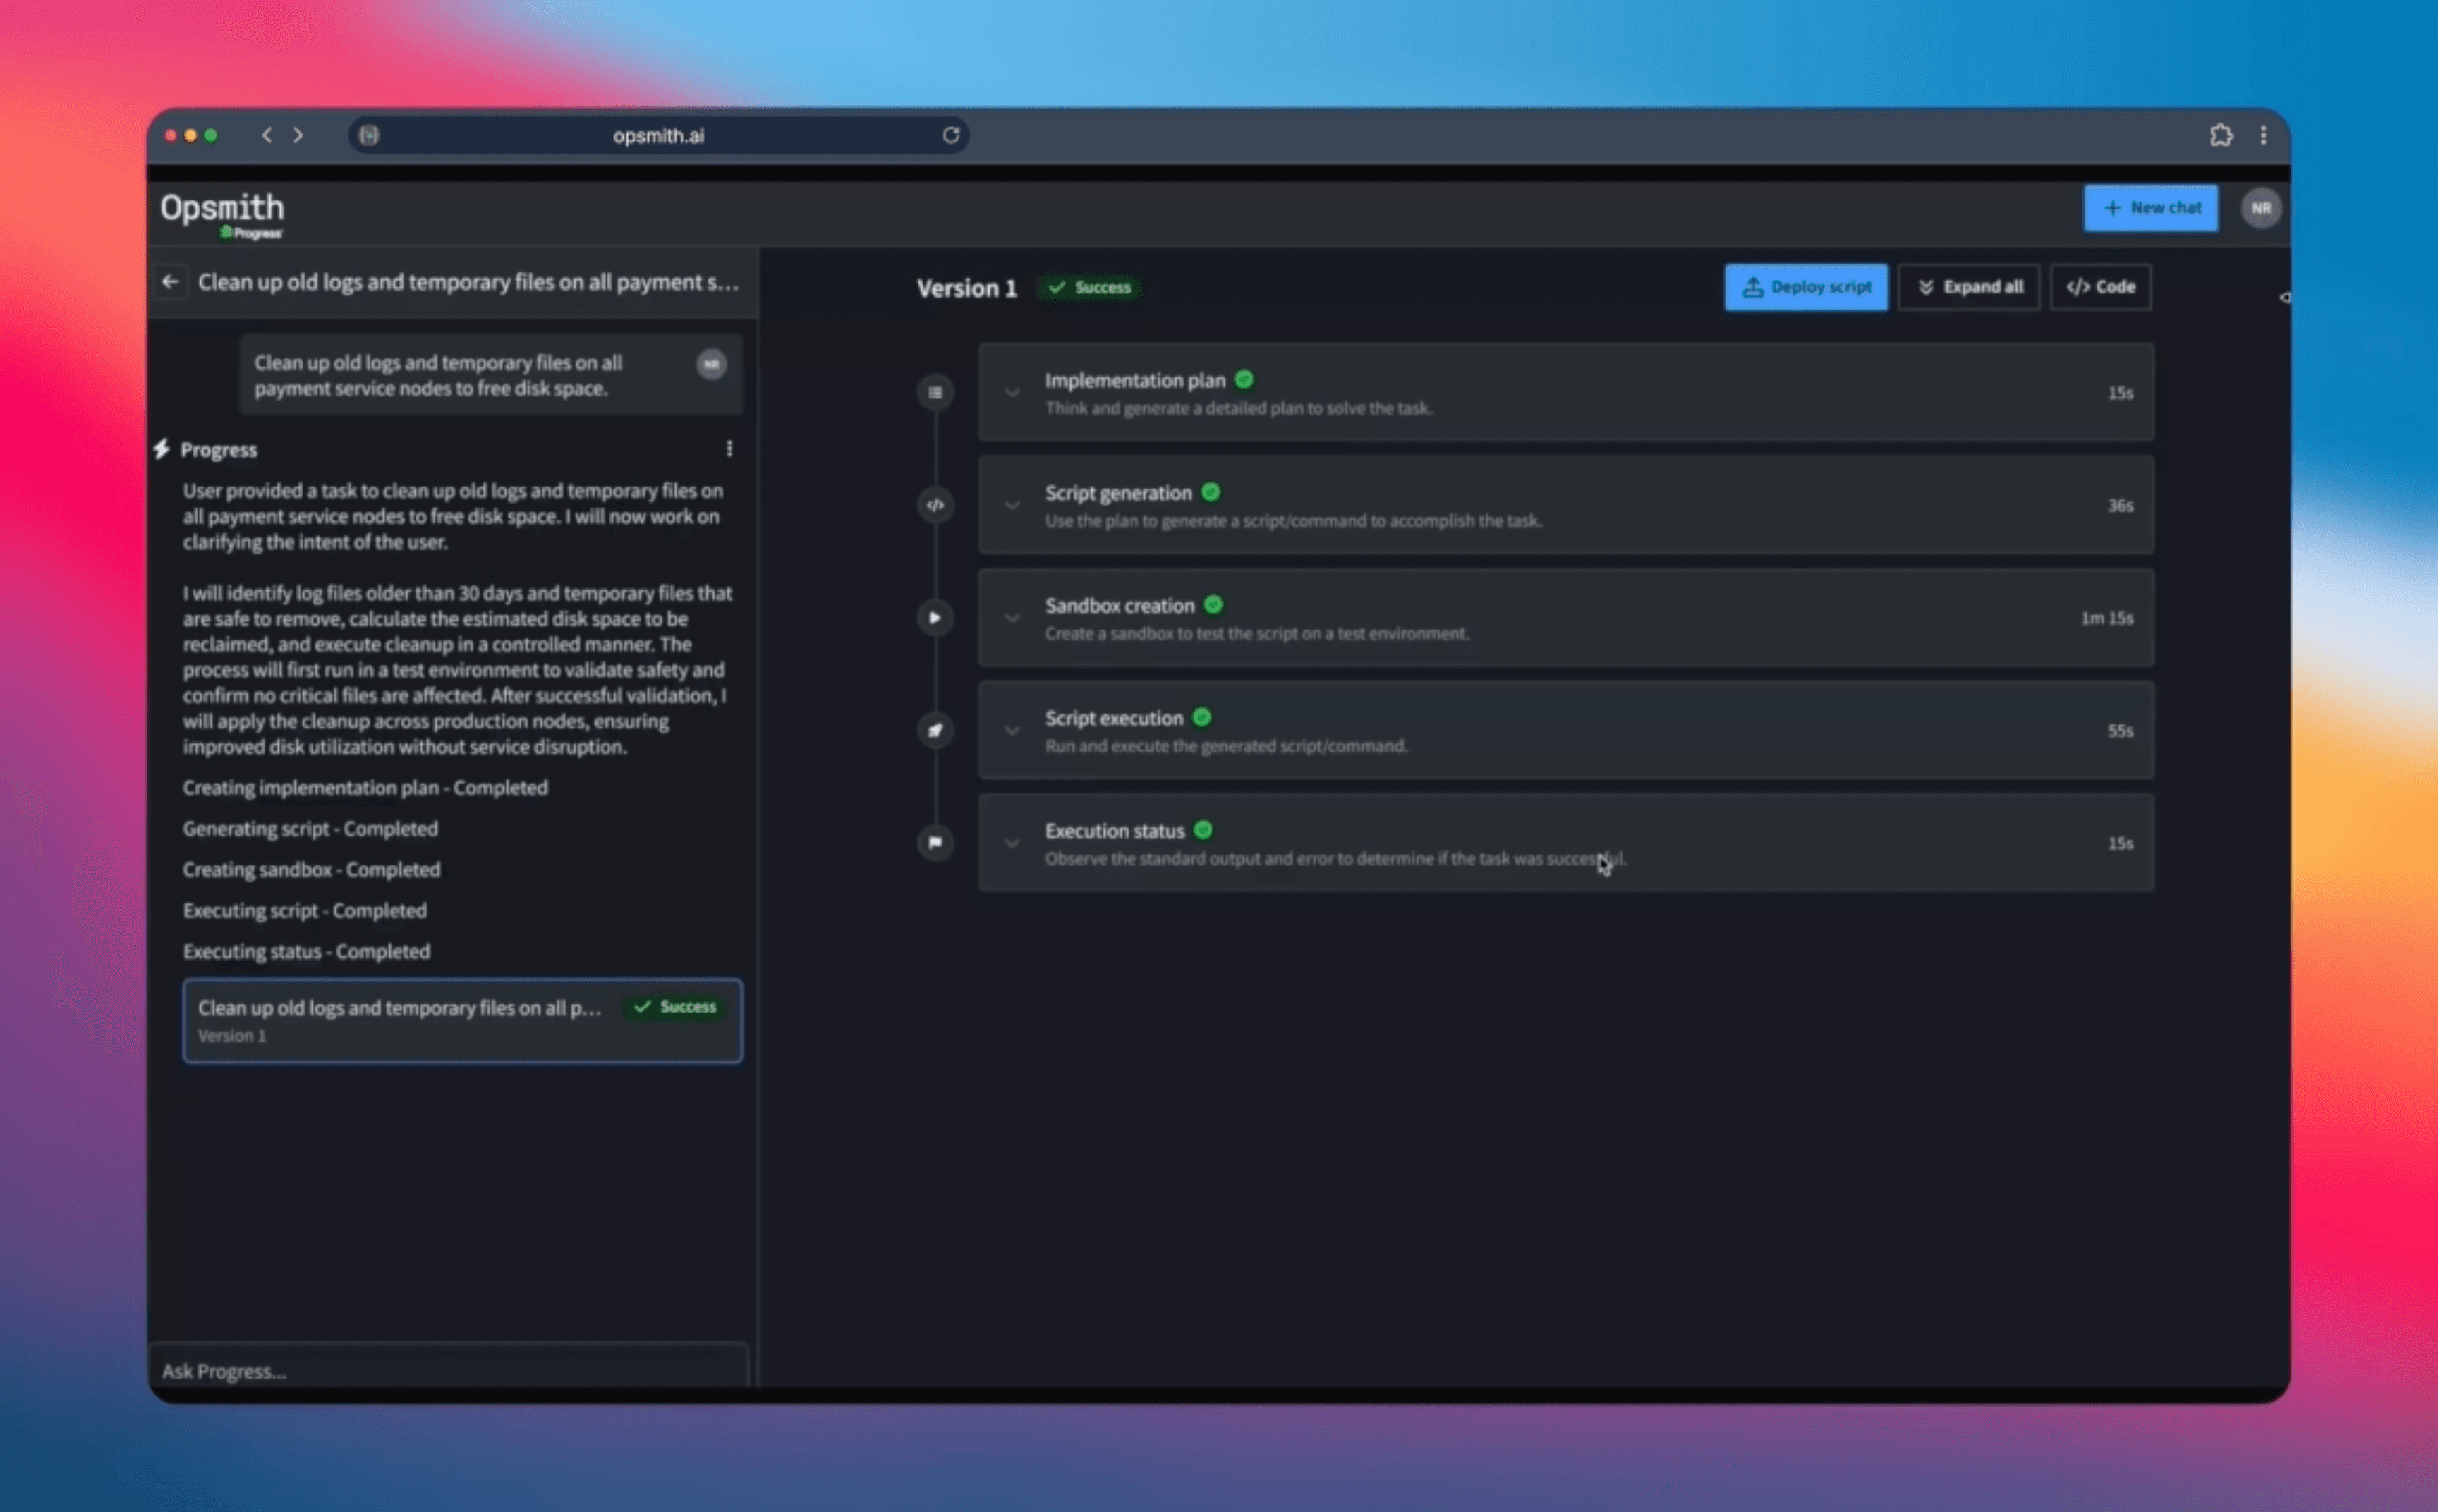Click the Implementation plan list icon on the timeline
Viewport: 2438px width, 1512px height.
tap(934, 391)
